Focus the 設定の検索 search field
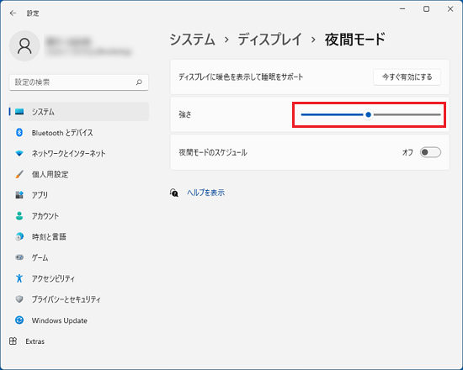 [79, 82]
